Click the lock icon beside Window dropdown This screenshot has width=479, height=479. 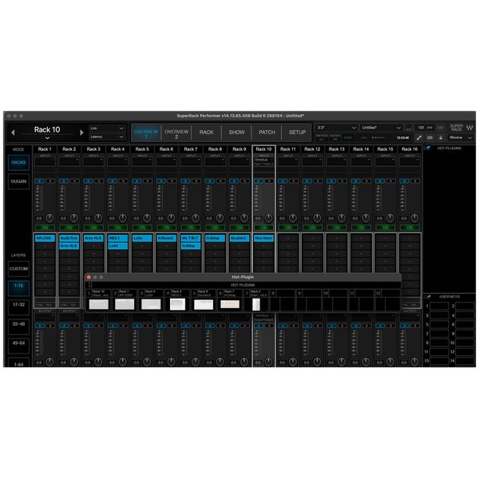pyautogui.click(x=441, y=138)
